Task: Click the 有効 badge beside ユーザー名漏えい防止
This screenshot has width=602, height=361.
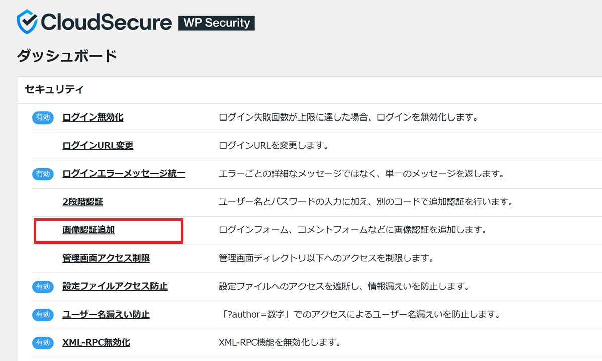Action: [x=43, y=315]
